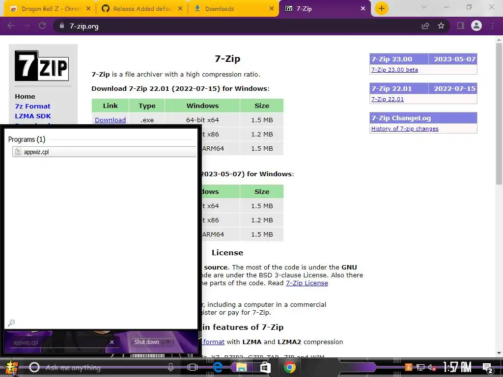Click Home in the site sidebar
Viewport: 503px width, 377px height.
[x=25, y=96]
